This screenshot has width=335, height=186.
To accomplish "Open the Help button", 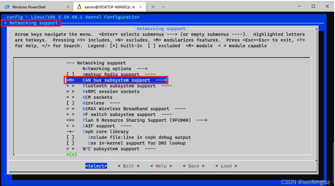I will point(161,166).
